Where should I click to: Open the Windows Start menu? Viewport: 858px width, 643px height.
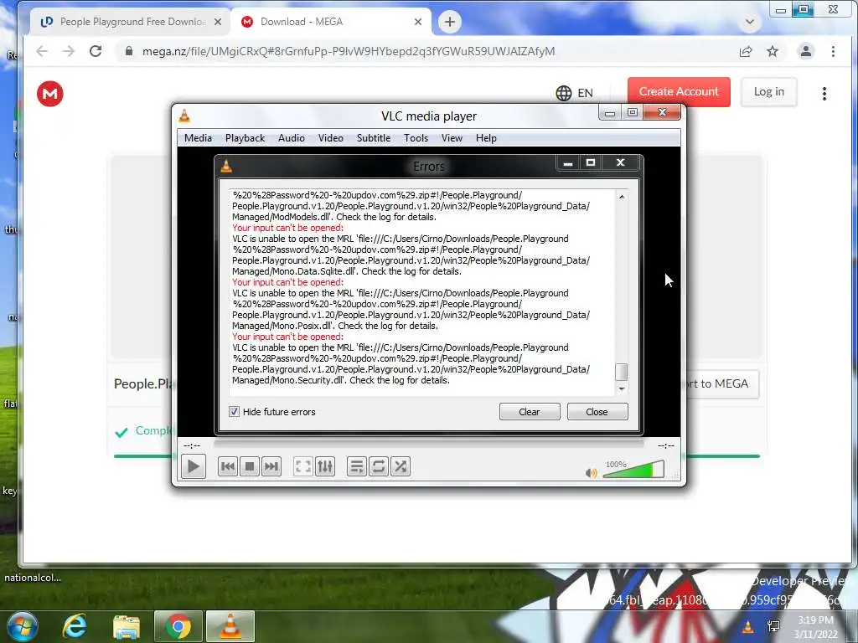point(21,626)
